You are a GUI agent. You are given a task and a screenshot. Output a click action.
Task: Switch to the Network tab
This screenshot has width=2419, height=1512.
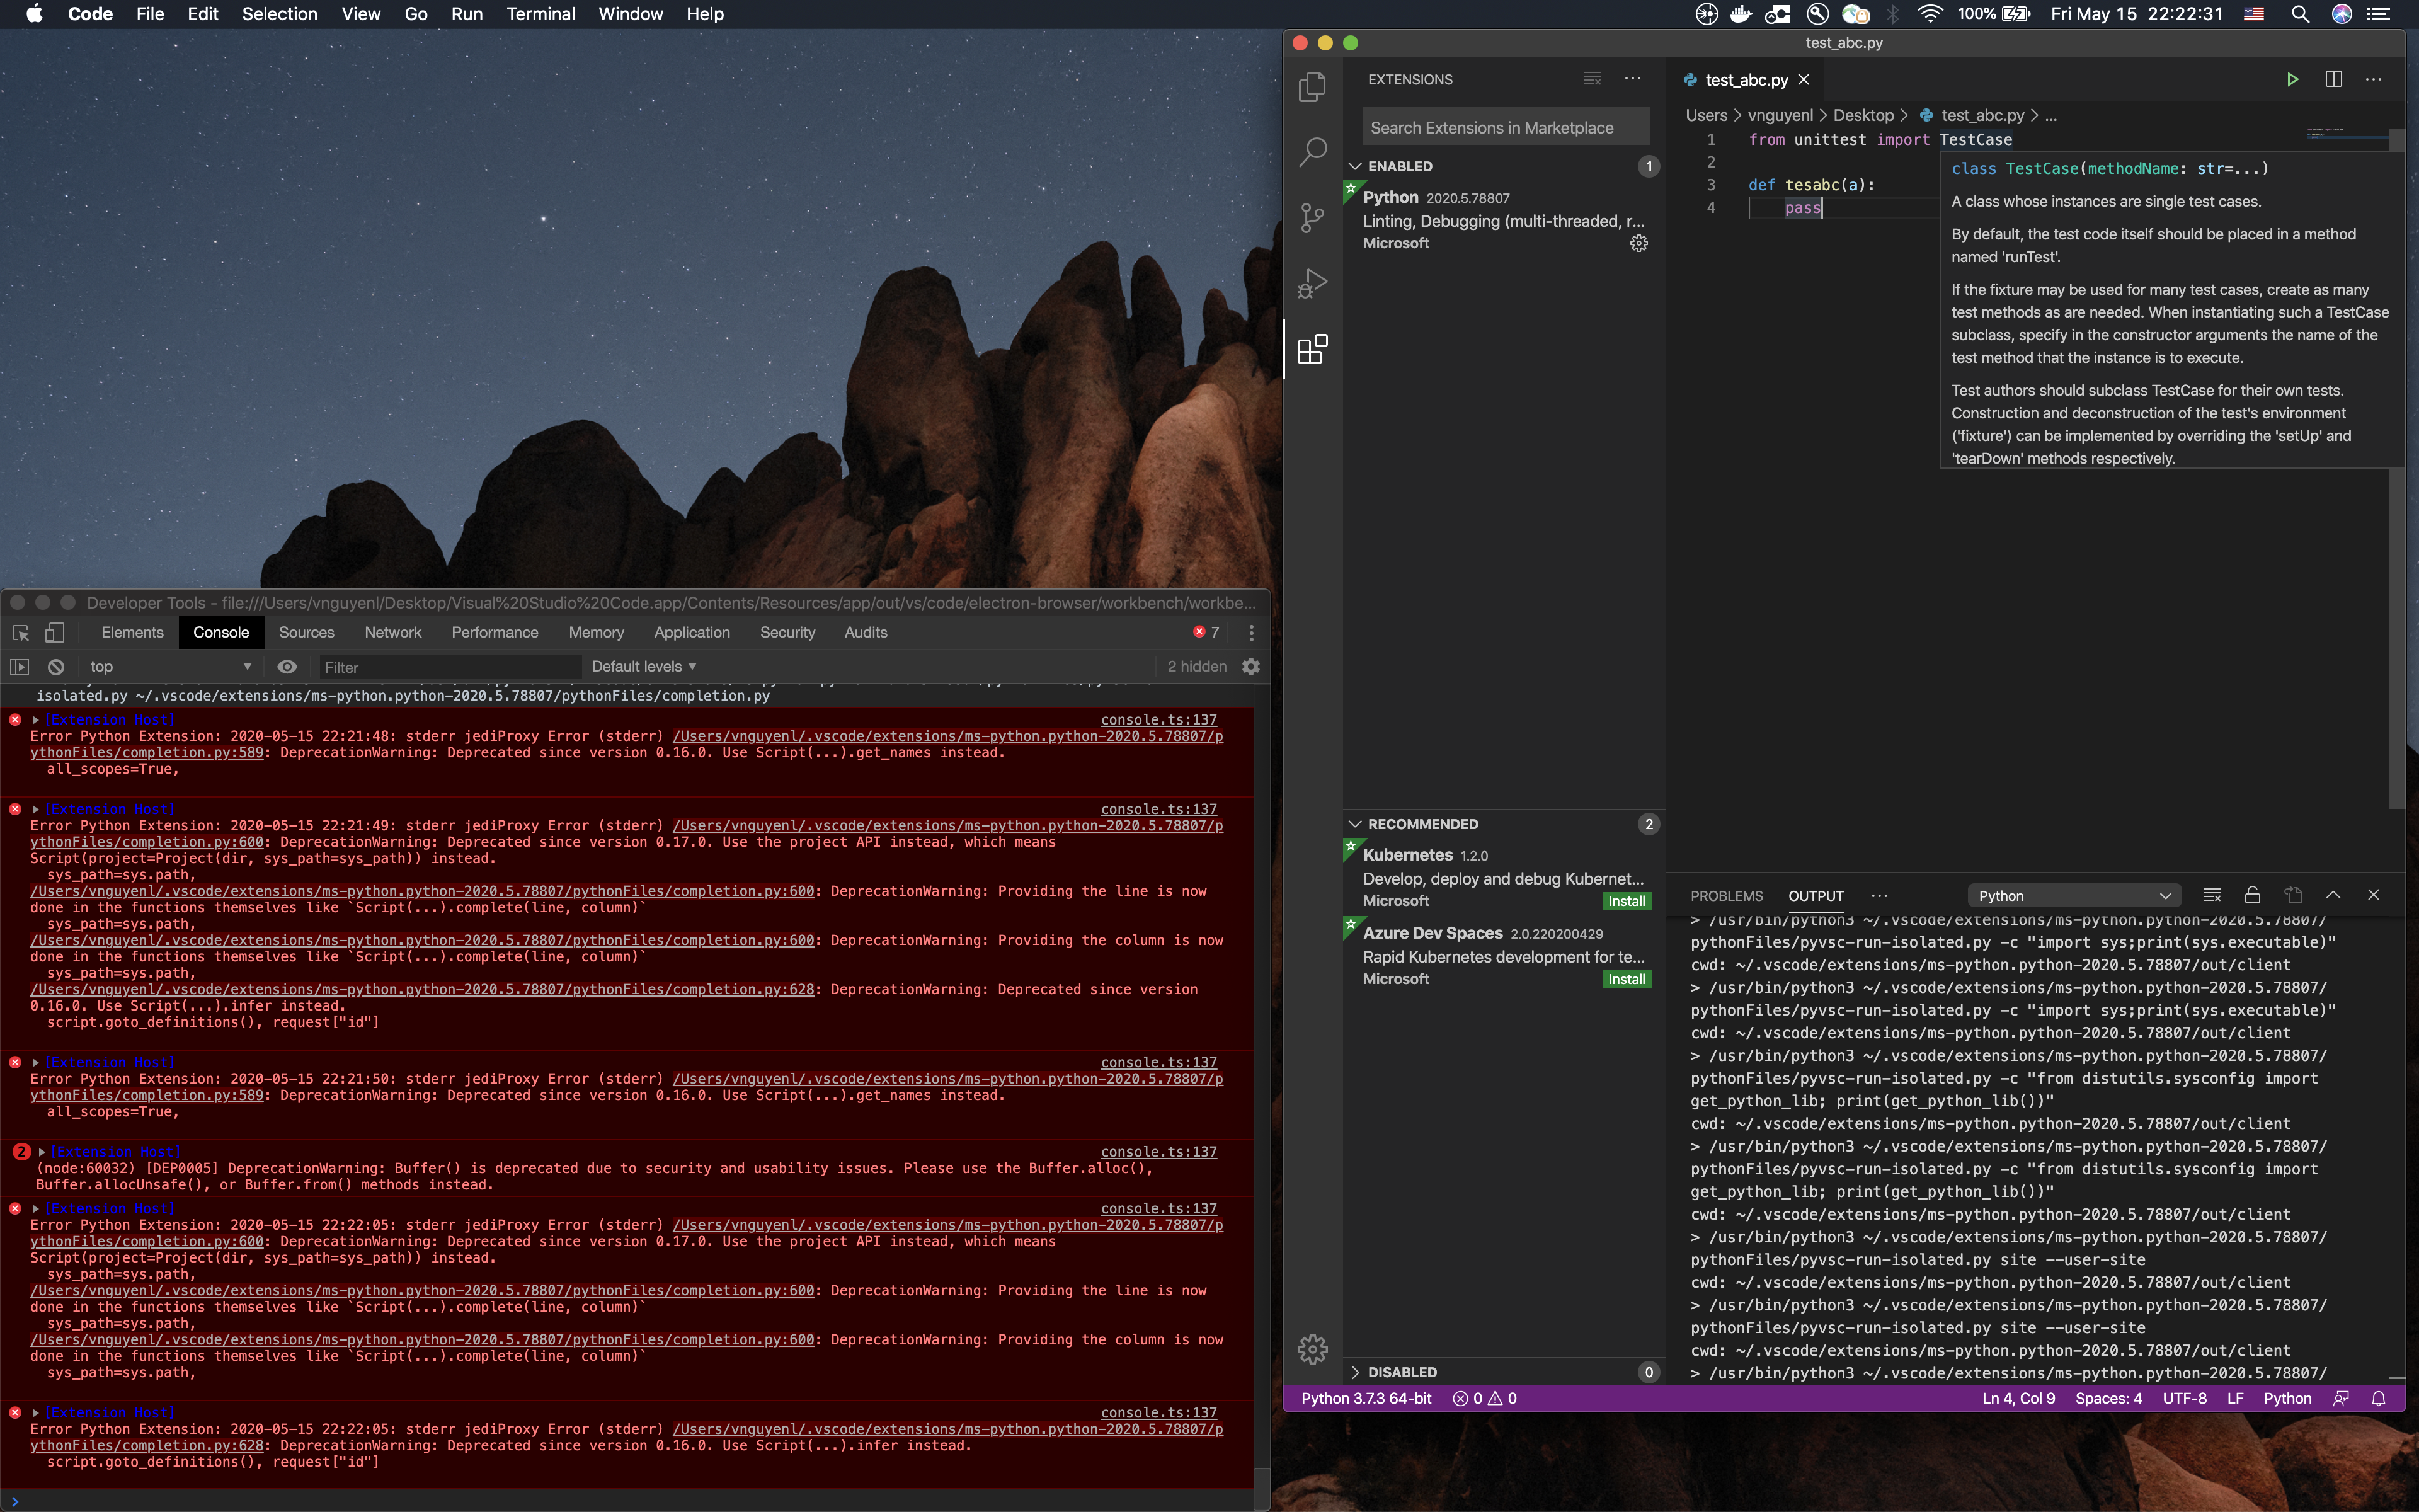coord(393,632)
